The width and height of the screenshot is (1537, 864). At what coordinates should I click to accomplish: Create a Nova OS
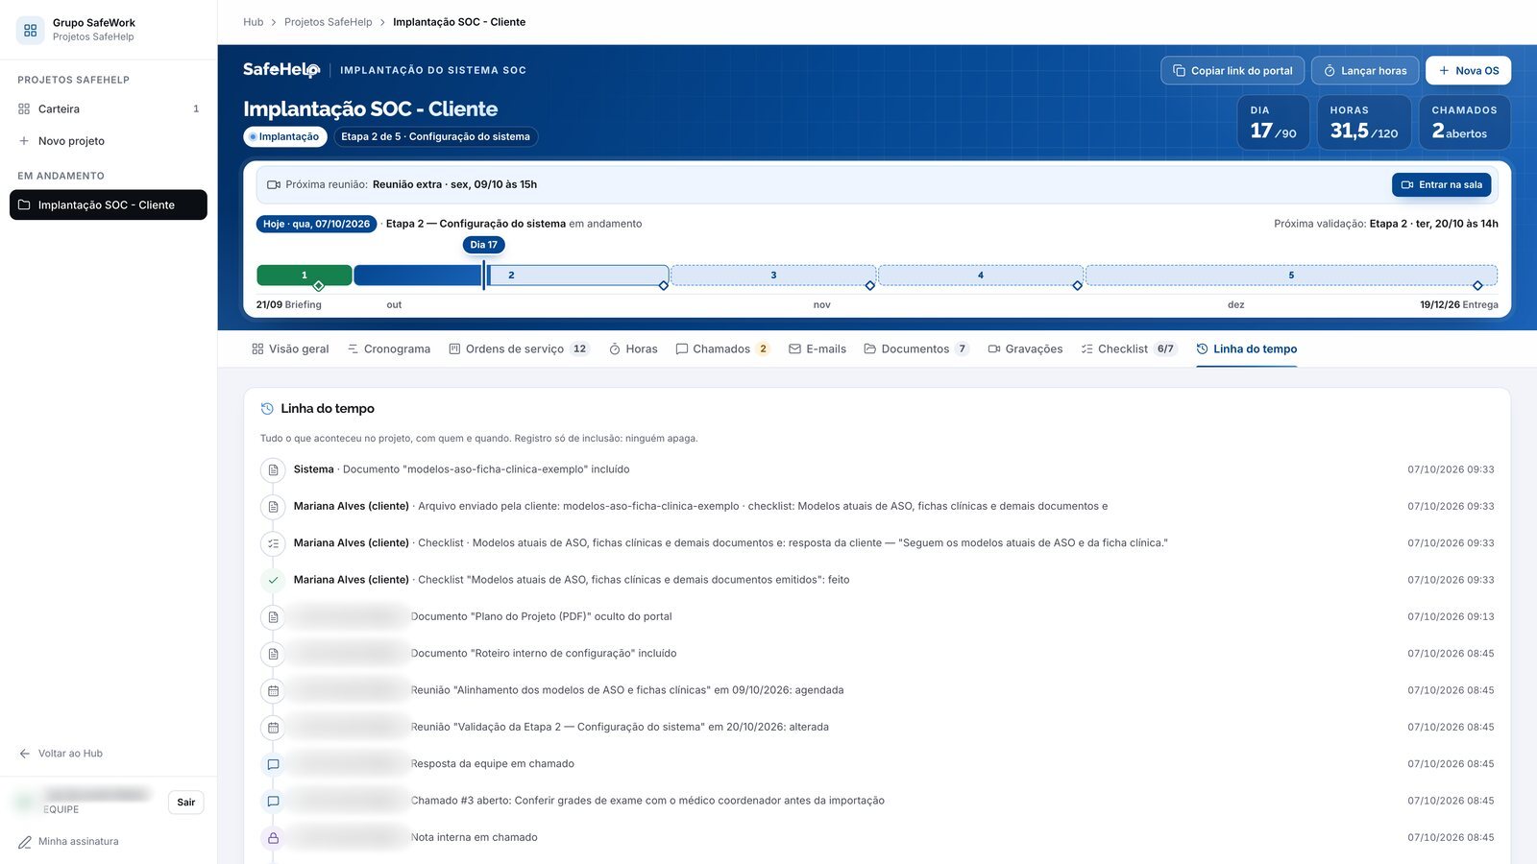[1468, 70]
